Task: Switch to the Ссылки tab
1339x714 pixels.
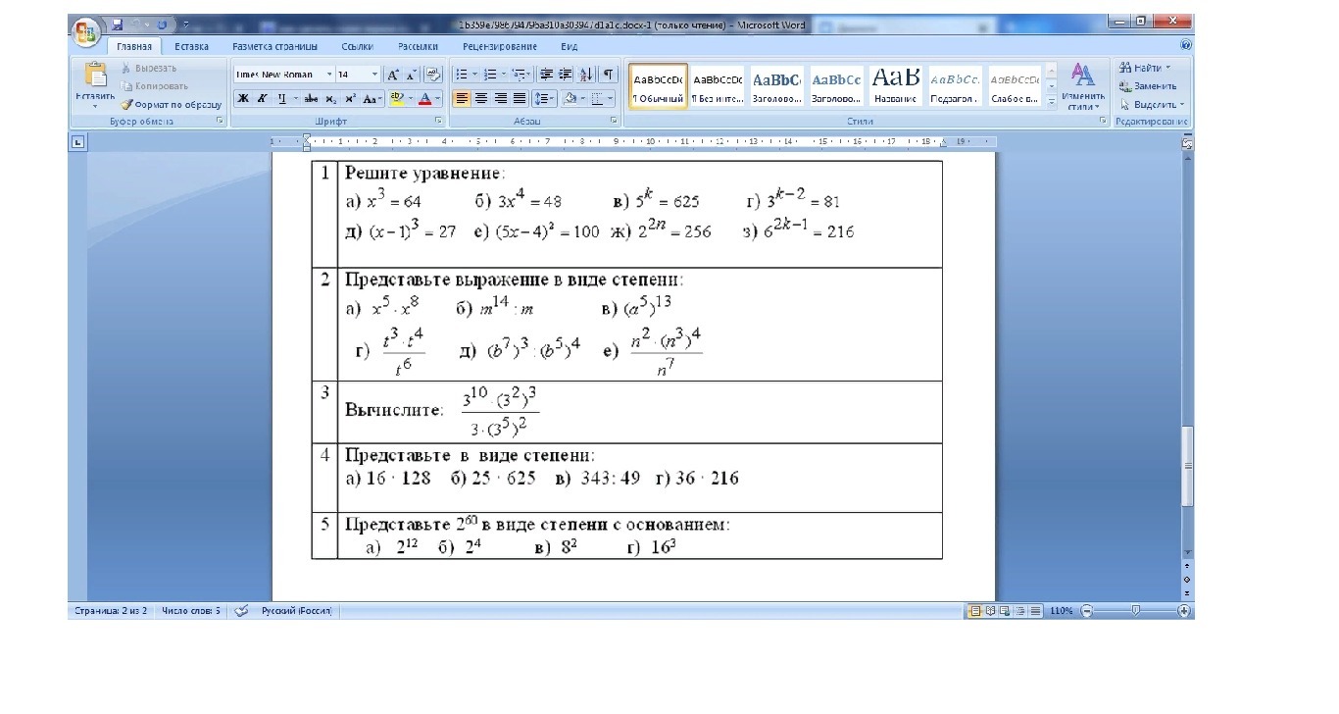Action: [358, 46]
